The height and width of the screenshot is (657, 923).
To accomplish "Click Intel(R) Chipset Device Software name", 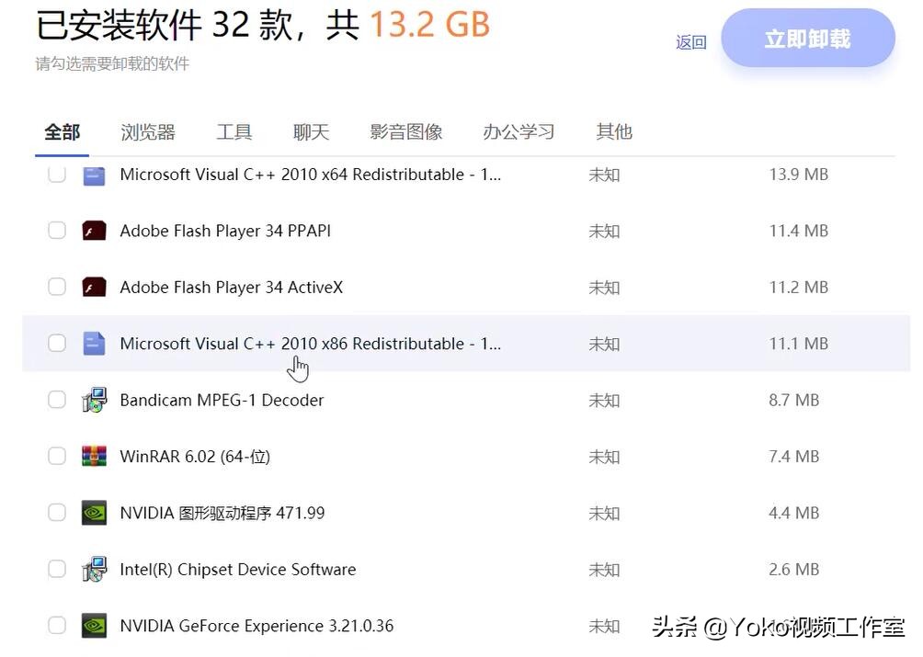I will point(238,570).
